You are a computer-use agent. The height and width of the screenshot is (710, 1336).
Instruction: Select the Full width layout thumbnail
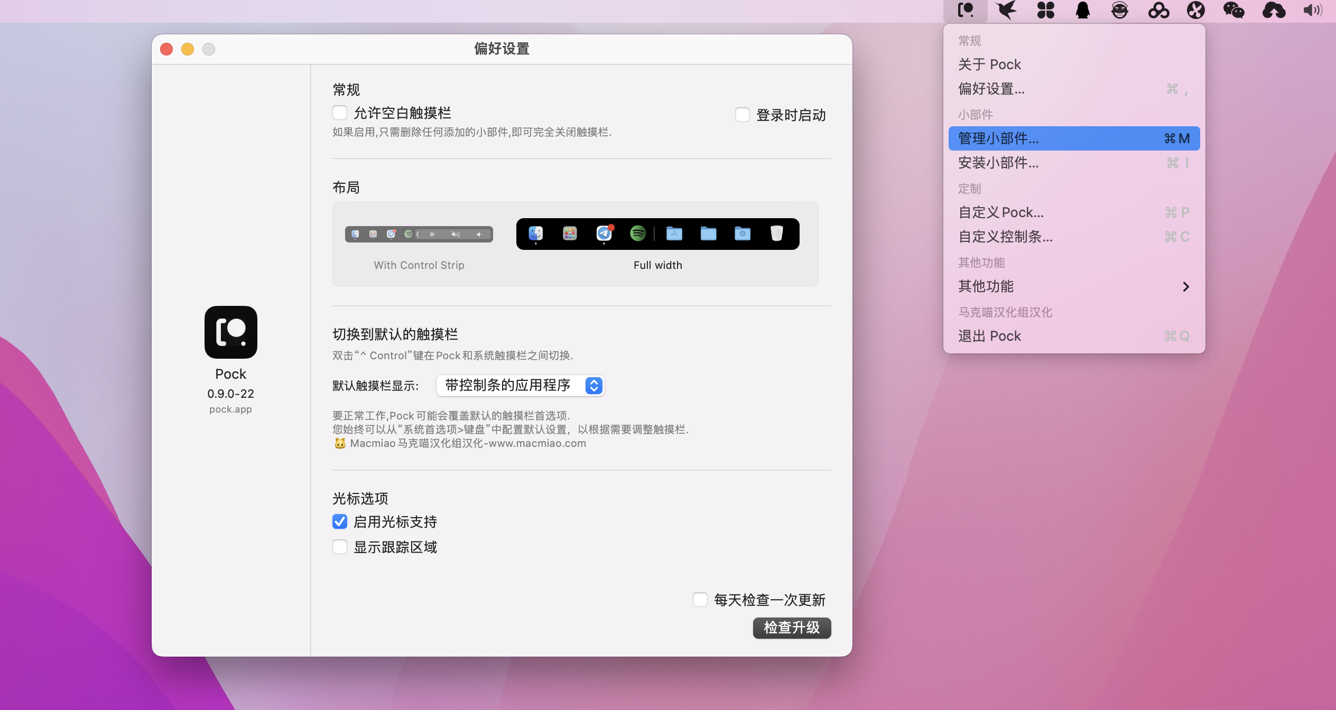(657, 234)
